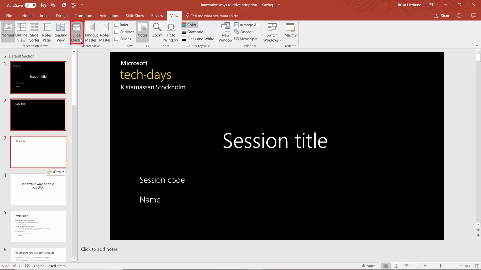Toggle the AutoSave switch

click(31, 5)
